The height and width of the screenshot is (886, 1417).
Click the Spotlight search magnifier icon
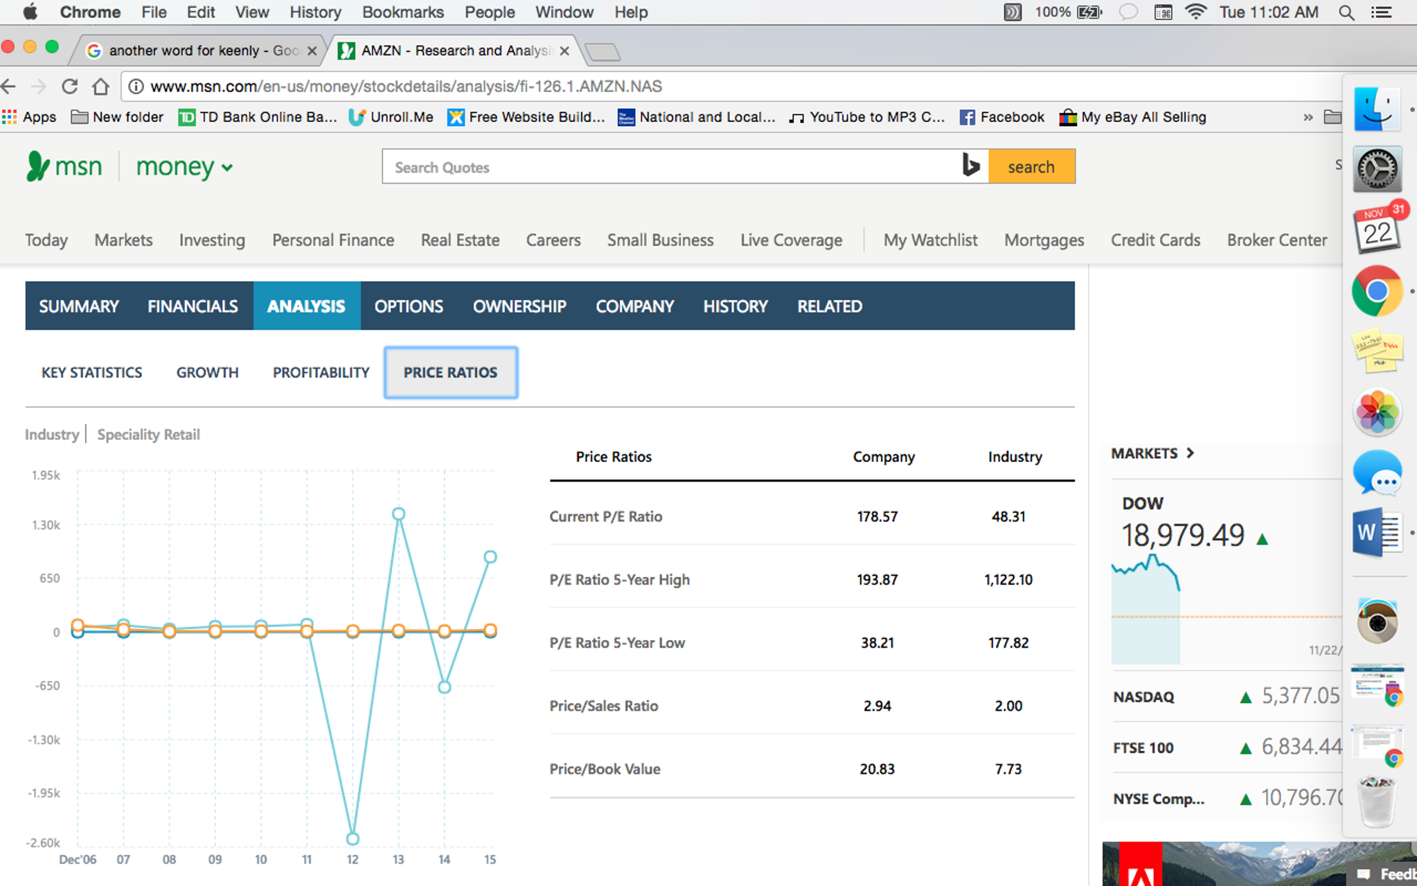1346,12
